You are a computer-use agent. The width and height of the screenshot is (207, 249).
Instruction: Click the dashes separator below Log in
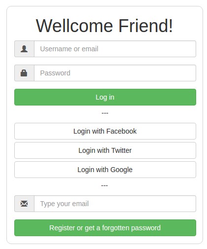coord(105,113)
